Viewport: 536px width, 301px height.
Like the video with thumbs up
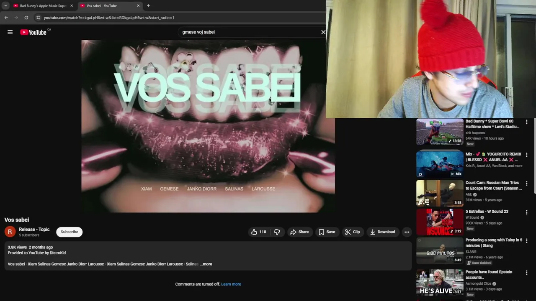click(x=259, y=232)
